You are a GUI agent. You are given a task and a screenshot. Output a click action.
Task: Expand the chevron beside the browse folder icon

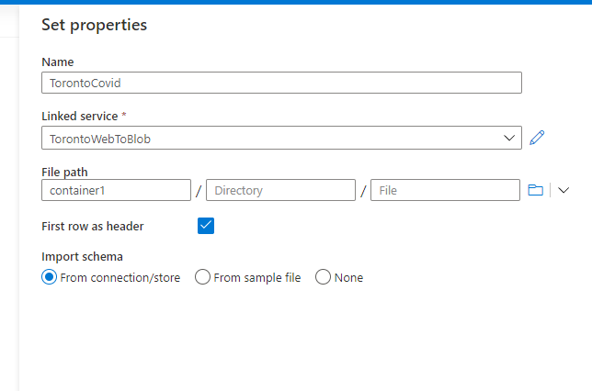point(564,190)
